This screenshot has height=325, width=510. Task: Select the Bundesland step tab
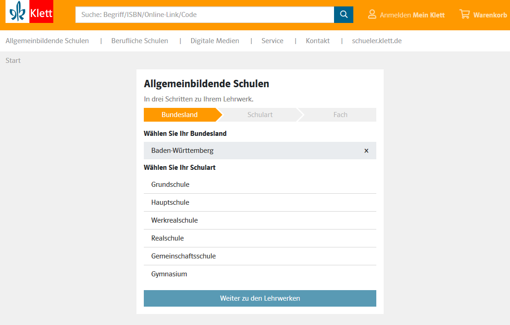[180, 115]
